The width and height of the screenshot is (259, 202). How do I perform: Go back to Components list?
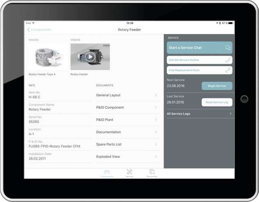click(x=39, y=30)
